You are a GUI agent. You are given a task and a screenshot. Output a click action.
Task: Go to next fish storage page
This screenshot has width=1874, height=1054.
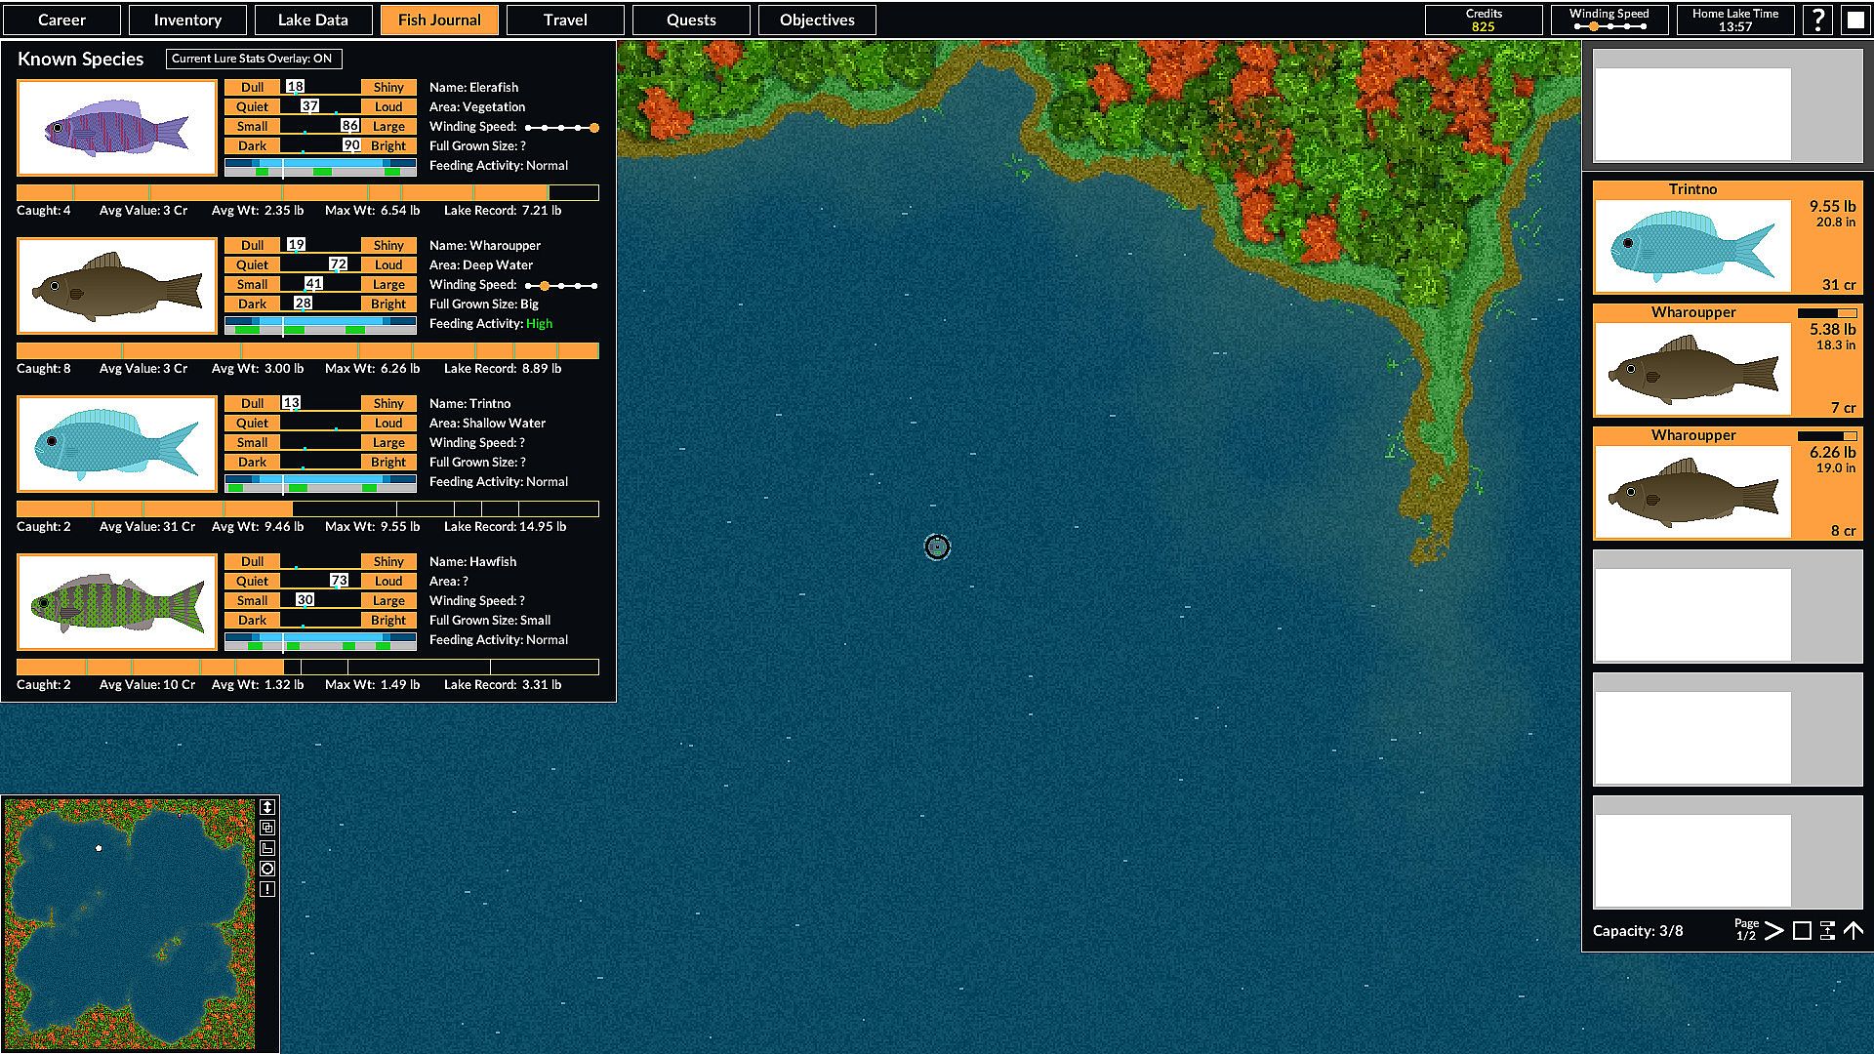(1774, 931)
